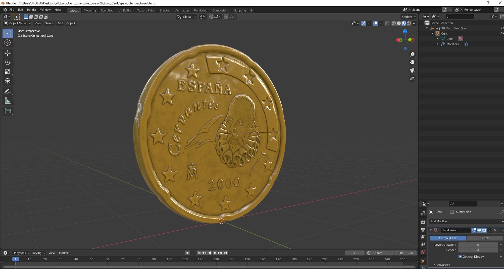Collapse the obj_20_Euro_Cent_Spain tree item

click(x=427, y=28)
